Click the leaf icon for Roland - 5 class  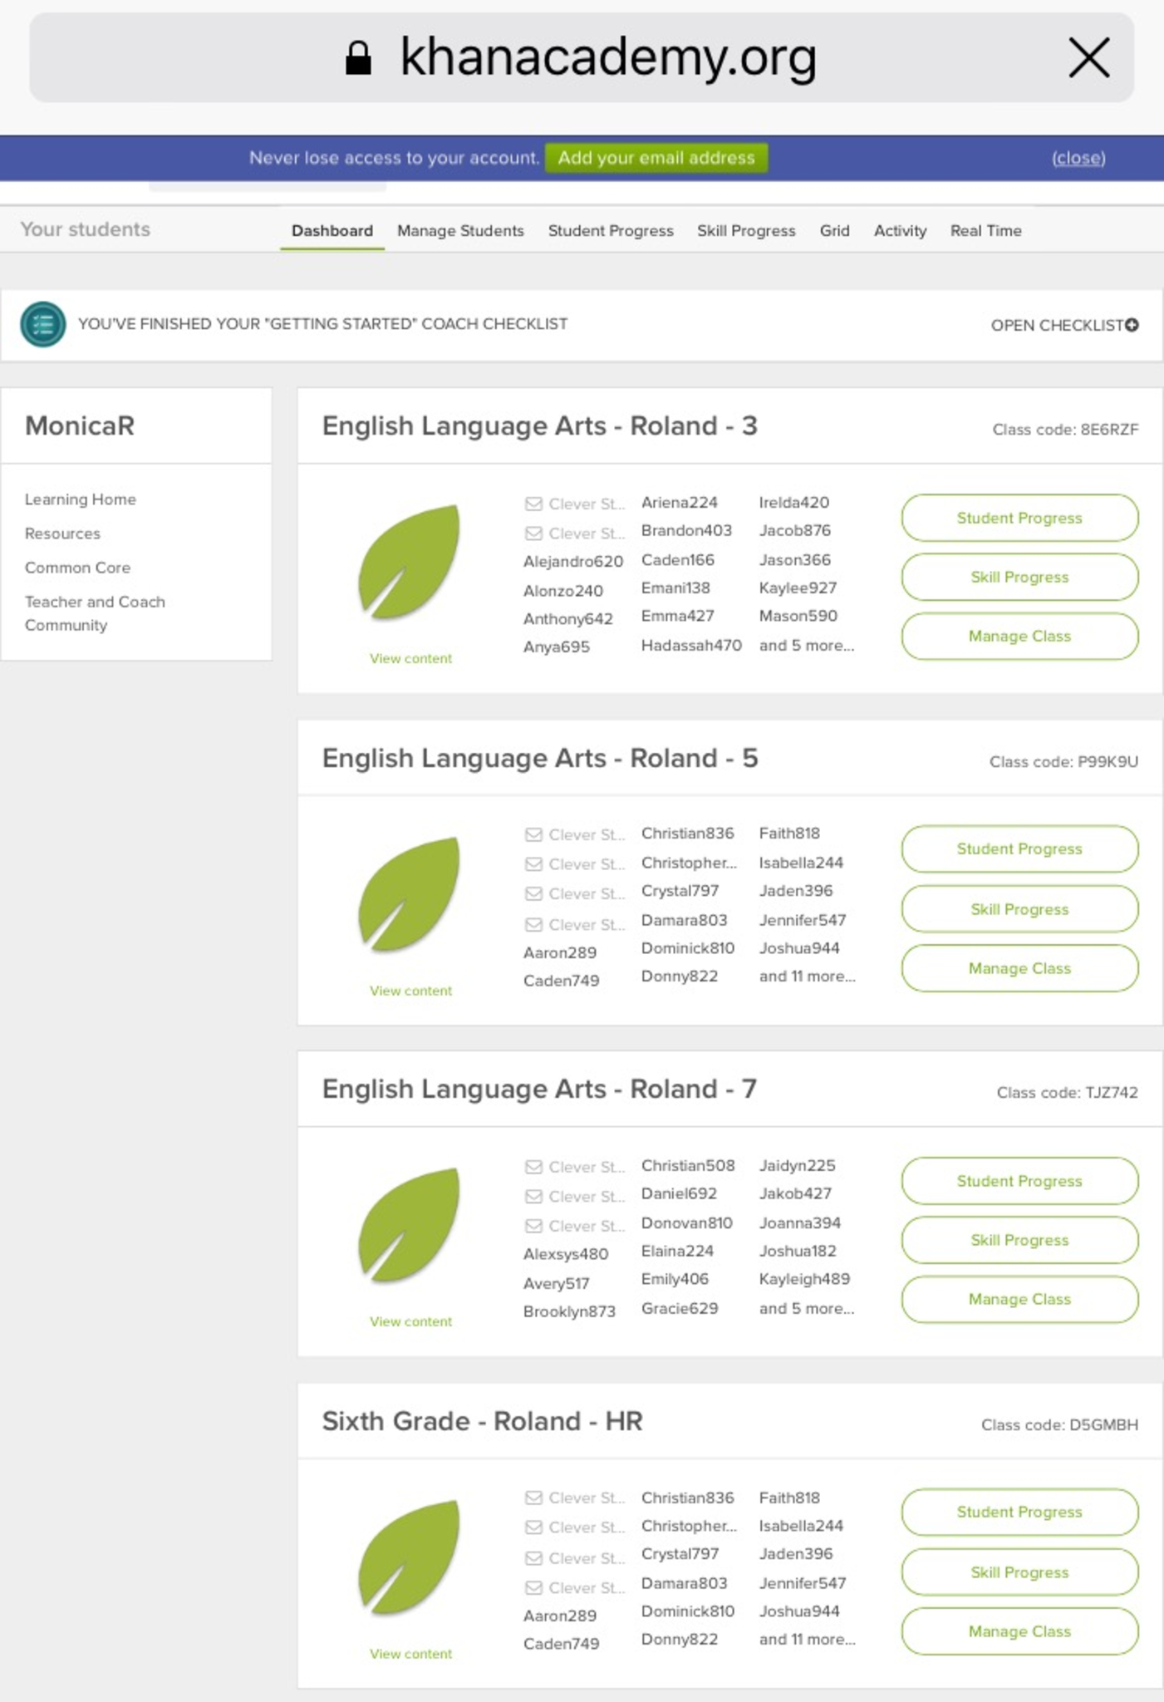coord(409,894)
